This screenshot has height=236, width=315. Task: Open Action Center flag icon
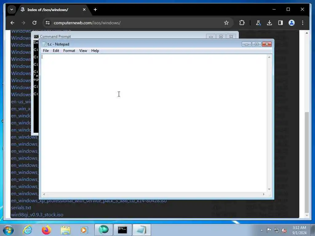point(269,230)
